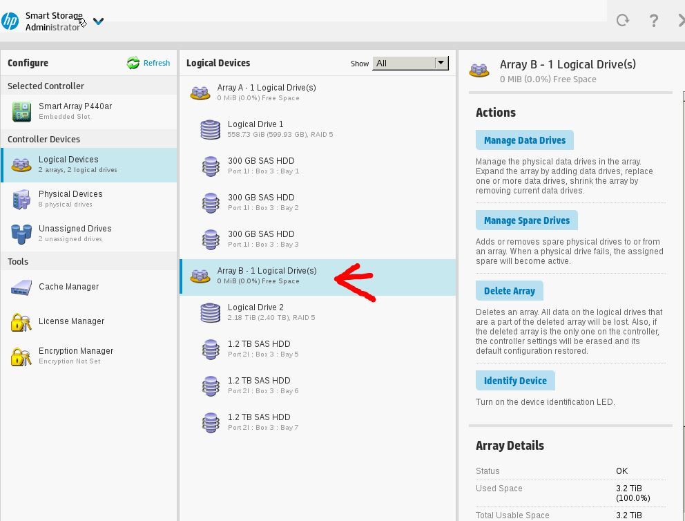This screenshot has height=521, width=685.
Task: Click the green Refresh arrows icon
Action: [x=133, y=63]
